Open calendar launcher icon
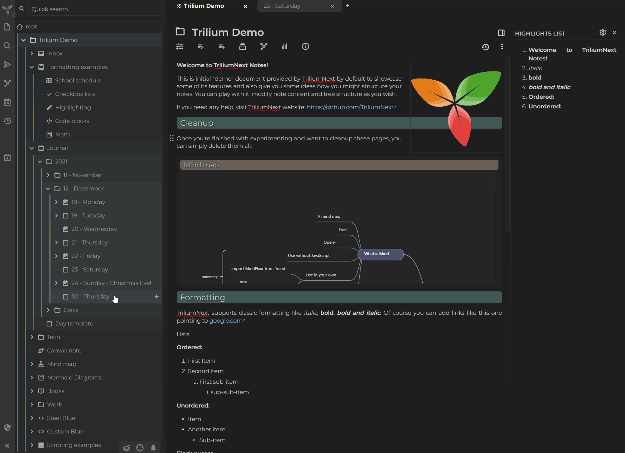 [x=7, y=102]
